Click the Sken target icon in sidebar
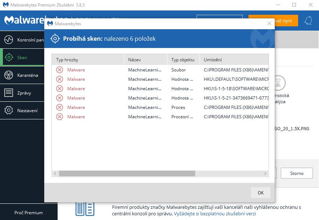 (9, 57)
